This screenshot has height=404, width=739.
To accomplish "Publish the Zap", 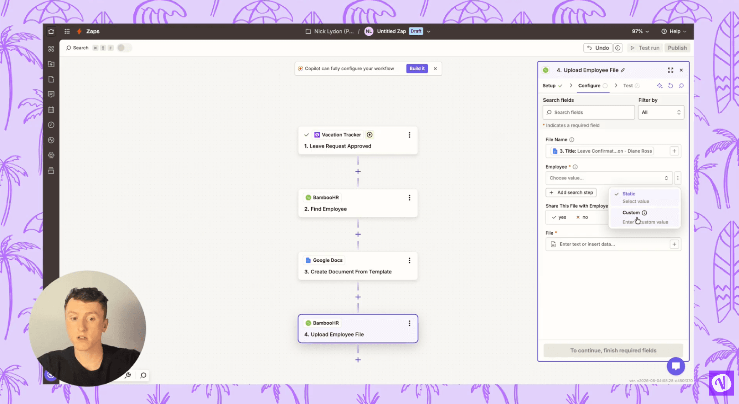I will [x=677, y=48].
